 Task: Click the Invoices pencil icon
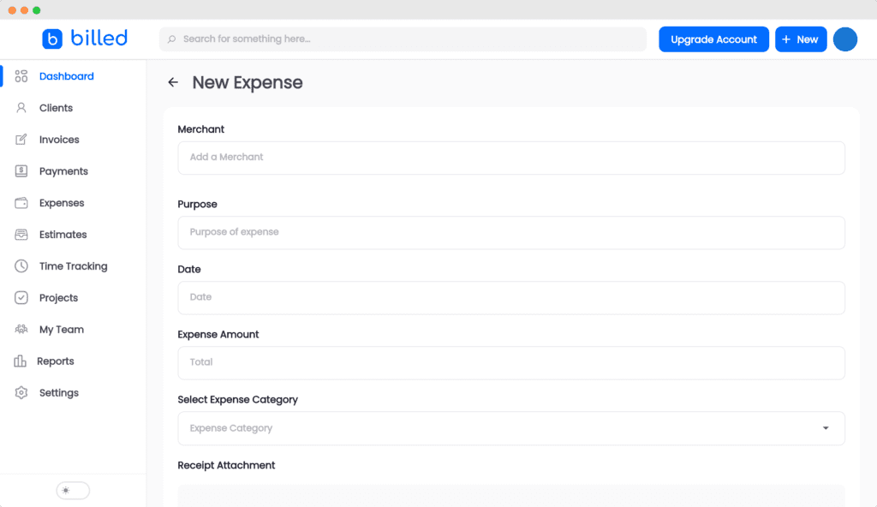pos(21,140)
